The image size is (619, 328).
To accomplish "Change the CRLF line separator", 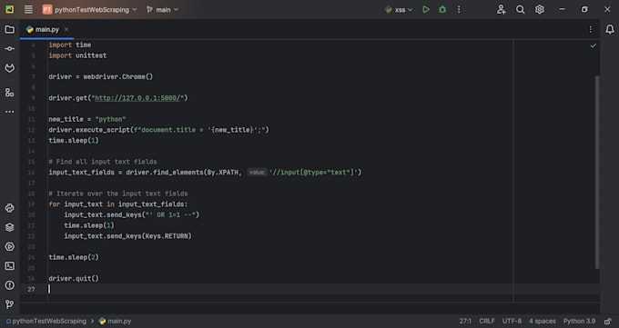I will click(487, 321).
